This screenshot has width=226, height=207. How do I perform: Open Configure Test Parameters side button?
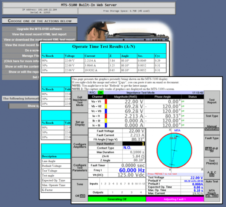coord(80,168)
